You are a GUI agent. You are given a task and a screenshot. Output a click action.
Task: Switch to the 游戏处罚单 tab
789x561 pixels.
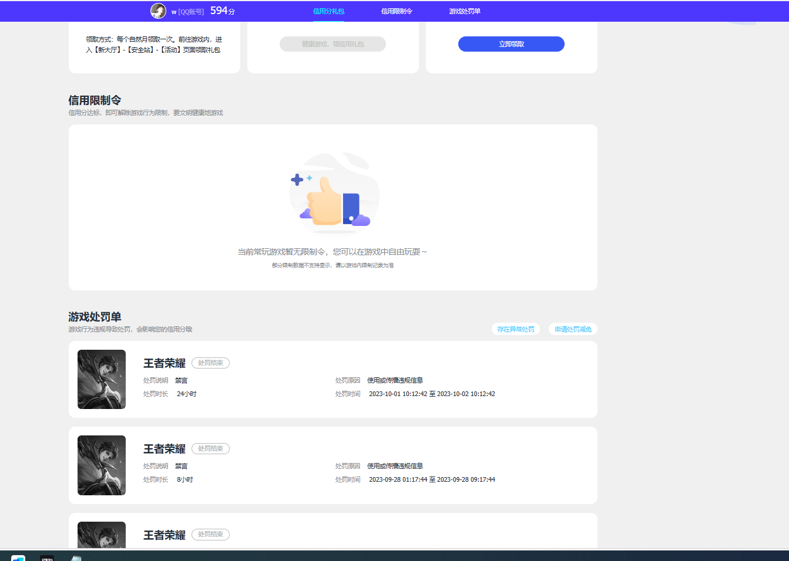click(464, 11)
